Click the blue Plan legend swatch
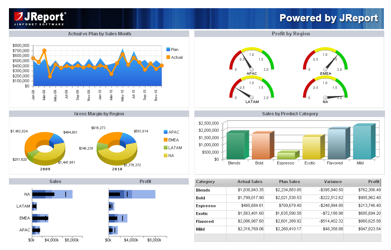 coord(168,49)
